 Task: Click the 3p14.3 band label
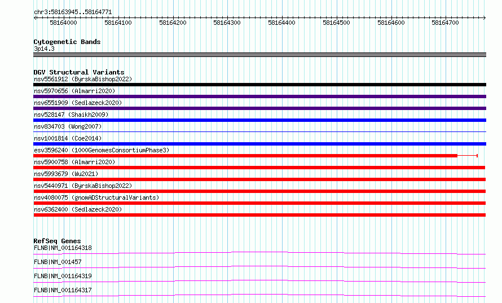click(44, 49)
